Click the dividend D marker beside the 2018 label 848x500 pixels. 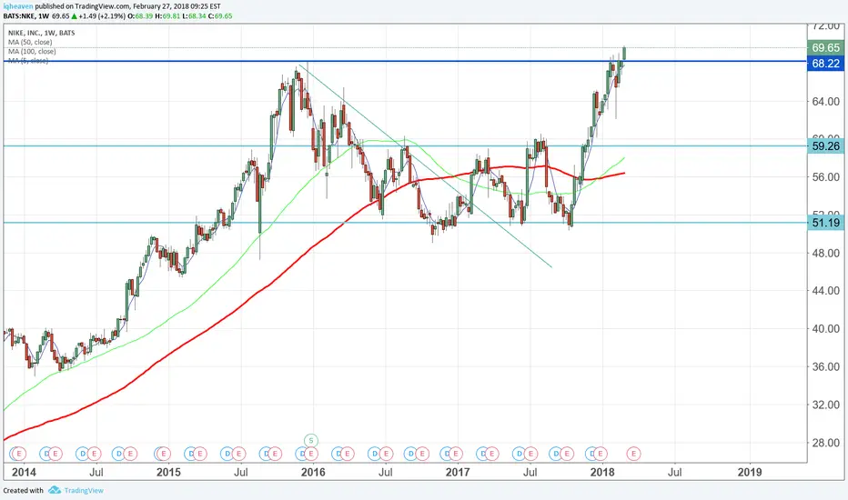(x=591, y=454)
